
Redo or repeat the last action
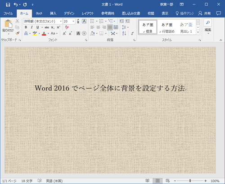[x=25, y=4]
